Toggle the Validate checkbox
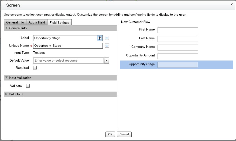The width and height of the screenshot is (236, 141). click(x=28, y=86)
